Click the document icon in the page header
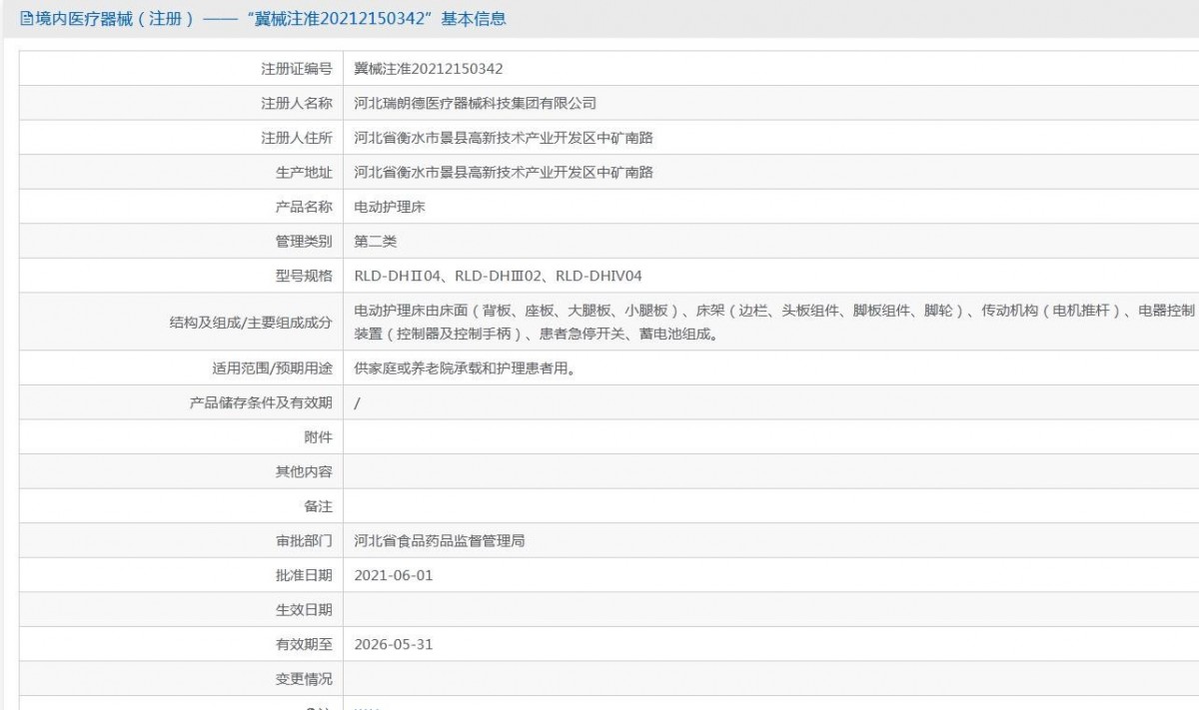The height and width of the screenshot is (710, 1199). pyautogui.click(x=27, y=18)
